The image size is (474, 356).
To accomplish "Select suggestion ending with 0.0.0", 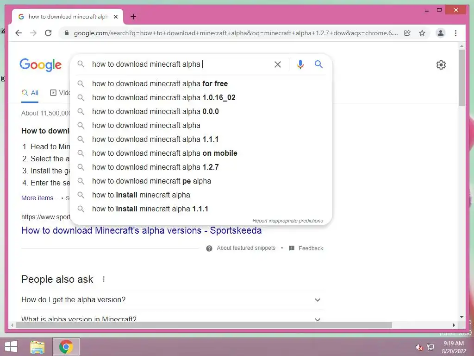I will [201, 111].
